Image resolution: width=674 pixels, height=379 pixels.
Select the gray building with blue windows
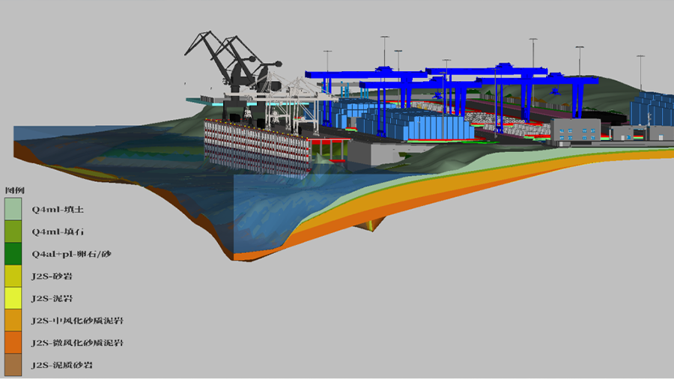(574, 132)
